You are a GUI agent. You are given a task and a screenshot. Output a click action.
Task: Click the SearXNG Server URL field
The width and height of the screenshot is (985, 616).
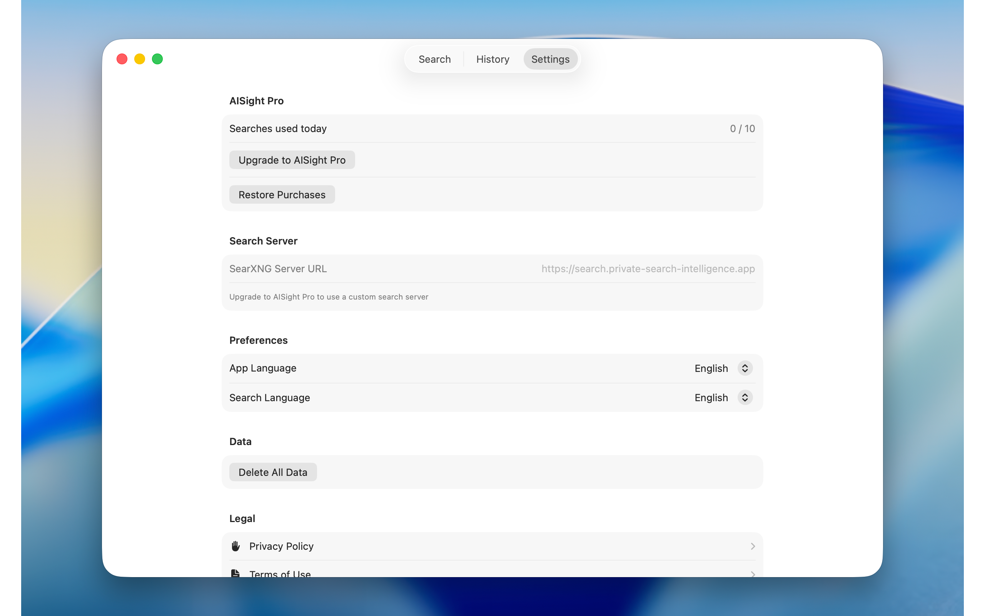492,269
